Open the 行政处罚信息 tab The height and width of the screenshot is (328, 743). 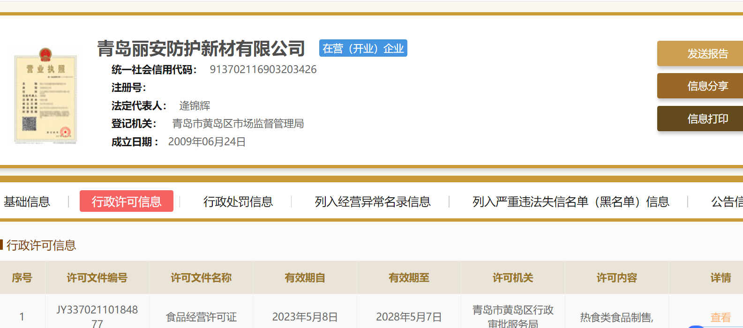pos(238,201)
